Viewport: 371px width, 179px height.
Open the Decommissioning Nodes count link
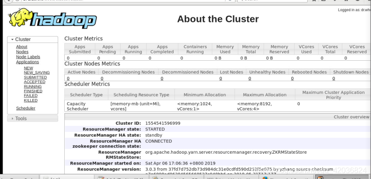(x=102, y=79)
